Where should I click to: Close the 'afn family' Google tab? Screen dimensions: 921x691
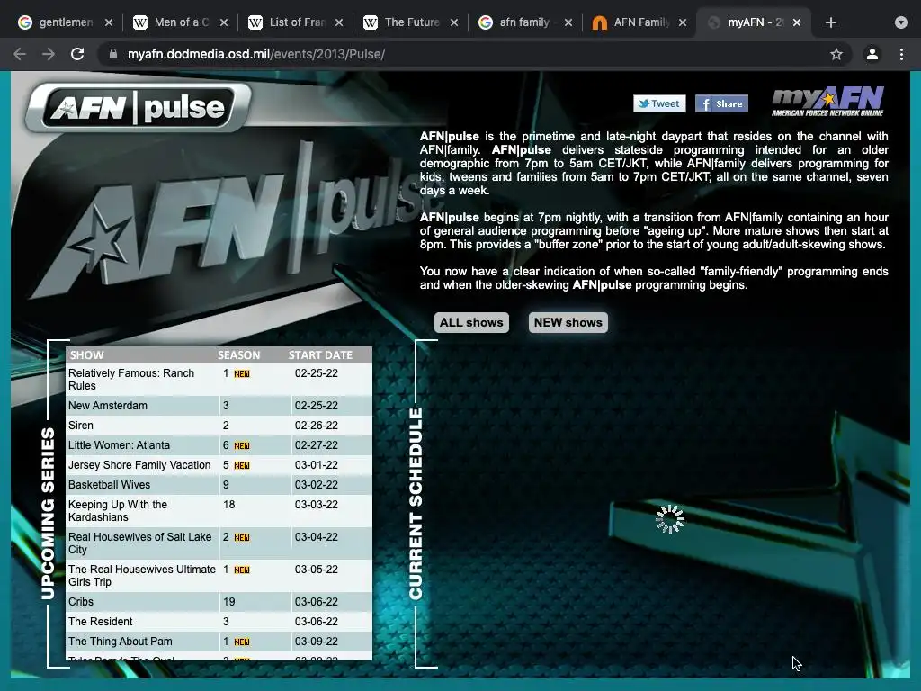point(568,22)
